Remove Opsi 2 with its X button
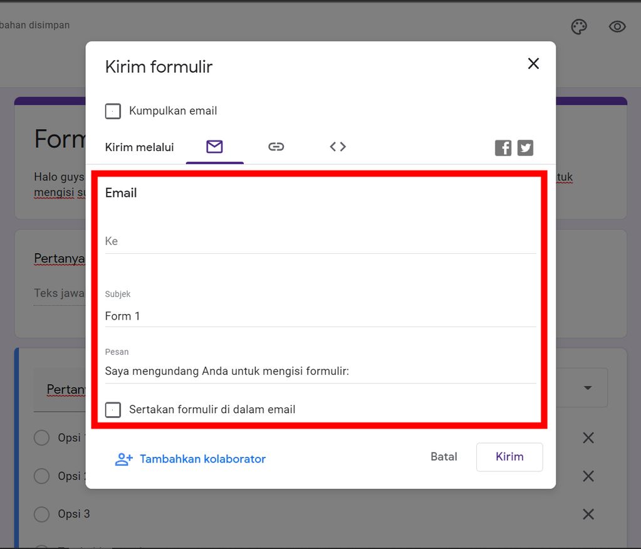641x549 pixels. coord(588,476)
